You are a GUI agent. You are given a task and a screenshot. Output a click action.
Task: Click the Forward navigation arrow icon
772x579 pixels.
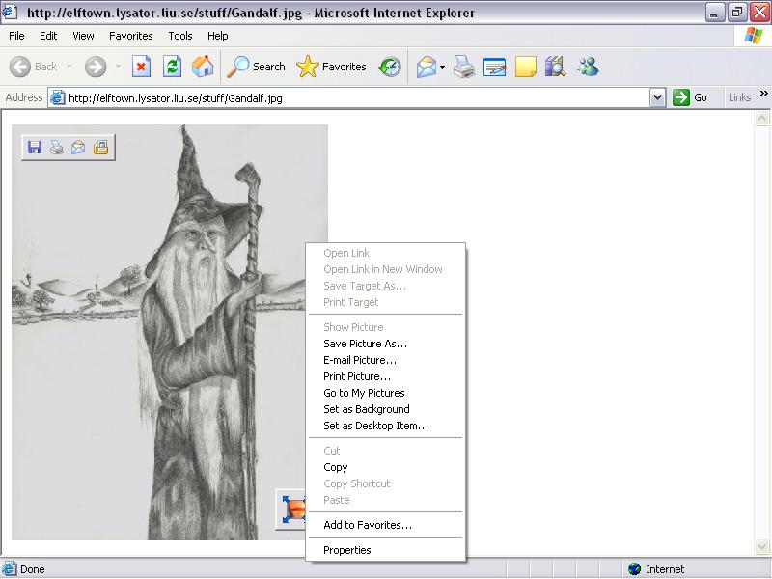(x=95, y=67)
